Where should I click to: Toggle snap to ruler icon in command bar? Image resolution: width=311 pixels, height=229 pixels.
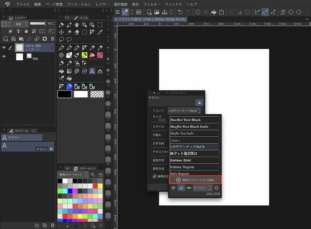coord(257,12)
